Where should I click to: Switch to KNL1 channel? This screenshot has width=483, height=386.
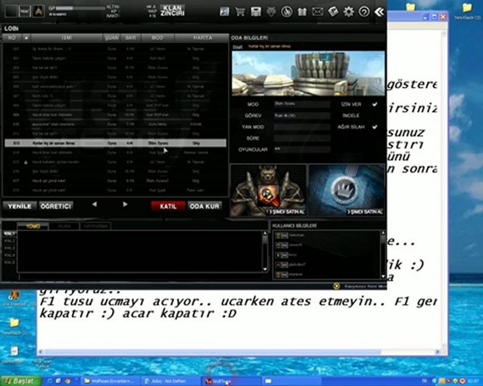tap(10, 234)
